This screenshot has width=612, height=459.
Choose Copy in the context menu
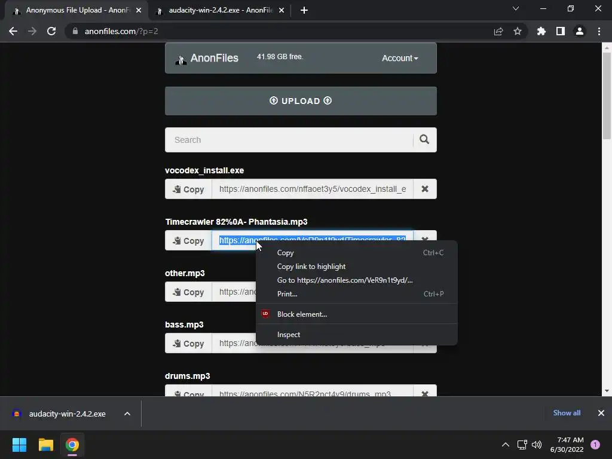click(x=357, y=253)
